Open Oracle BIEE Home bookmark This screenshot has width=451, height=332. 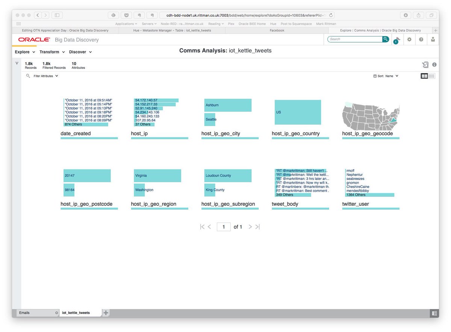[x=252, y=24]
